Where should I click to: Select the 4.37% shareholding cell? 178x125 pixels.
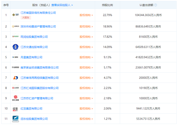(x=107, y=78)
